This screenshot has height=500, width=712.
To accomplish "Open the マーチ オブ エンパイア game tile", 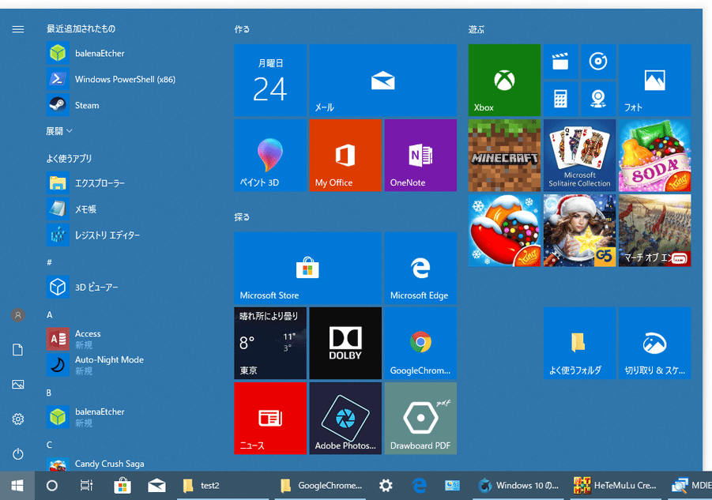I will coord(655,231).
